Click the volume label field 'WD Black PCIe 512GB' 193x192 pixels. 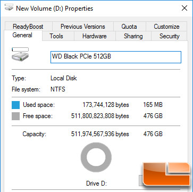tap(116, 57)
